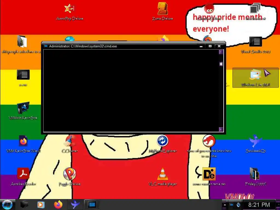Open the Visual Studio 2015 shortcut

(x=255, y=45)
